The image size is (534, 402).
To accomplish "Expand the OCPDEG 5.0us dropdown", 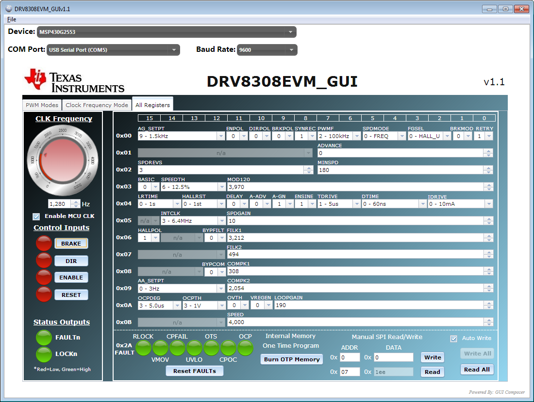I will (x=177, y=306).
